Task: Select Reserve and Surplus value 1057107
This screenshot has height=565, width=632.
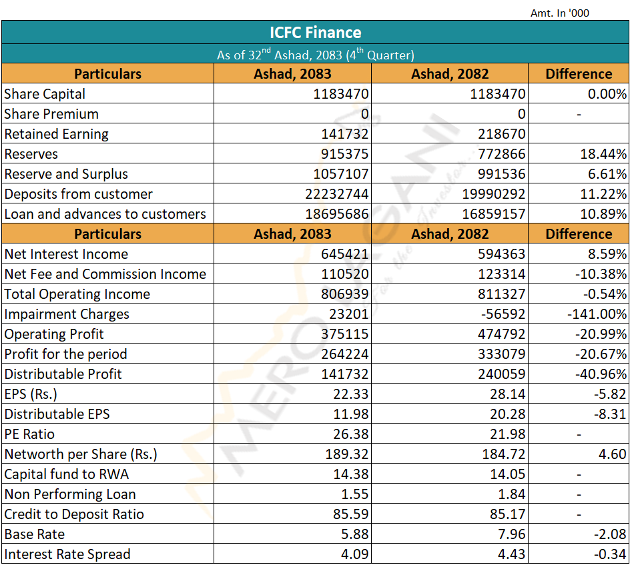Action: tap(341, 174)
